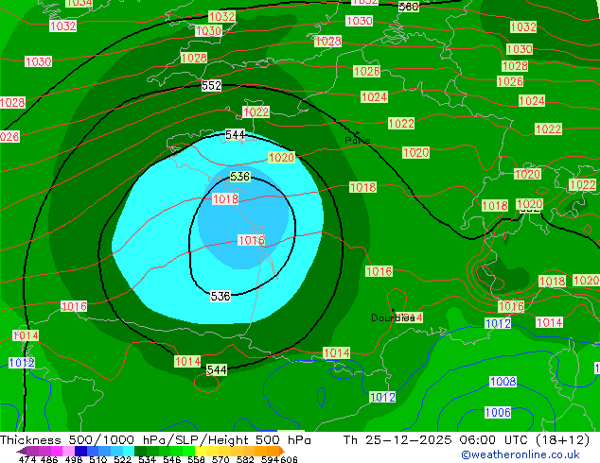This screenshot has width=600, height=463.
Task: Click the 552 height contour label
Action: [211, 86]
